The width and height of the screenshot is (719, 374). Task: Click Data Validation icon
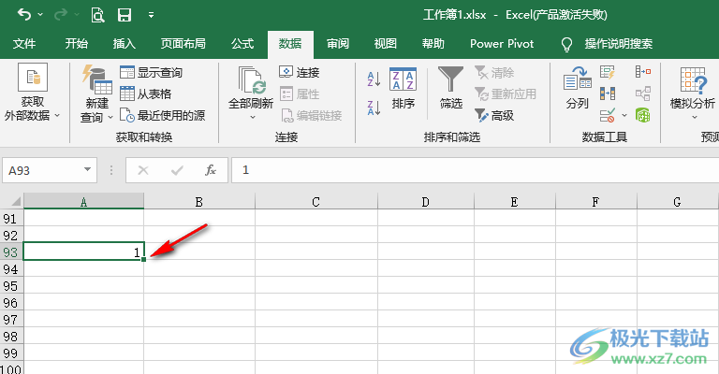click(x=607, y=115)
